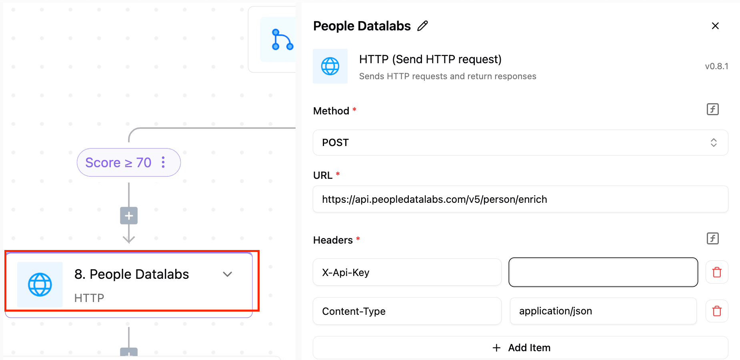Click the X-Api-Key header name field

407,272
